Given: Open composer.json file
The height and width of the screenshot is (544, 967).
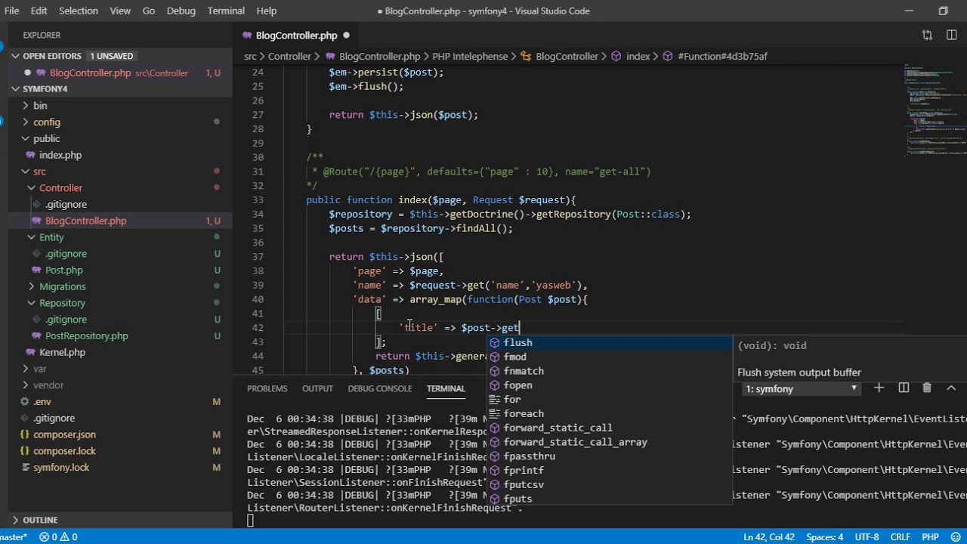Looking at the screenshot, I should click(64, 434).
